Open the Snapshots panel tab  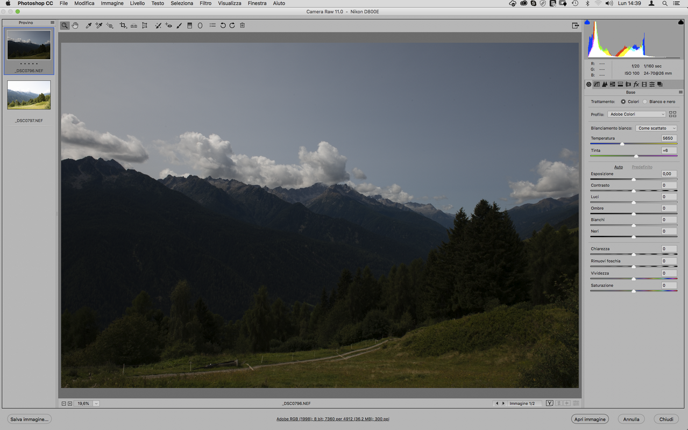(660, 84)
